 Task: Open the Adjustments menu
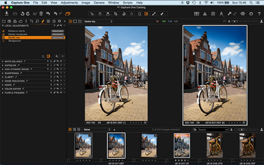tap(69, 3)
